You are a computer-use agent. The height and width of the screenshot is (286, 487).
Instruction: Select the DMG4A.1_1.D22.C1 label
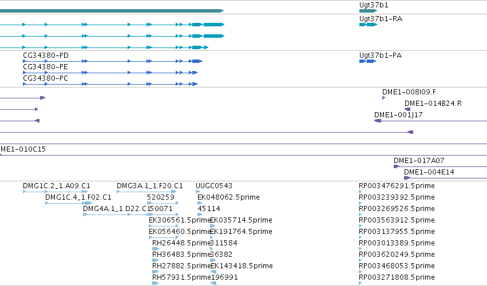point(117,209)
